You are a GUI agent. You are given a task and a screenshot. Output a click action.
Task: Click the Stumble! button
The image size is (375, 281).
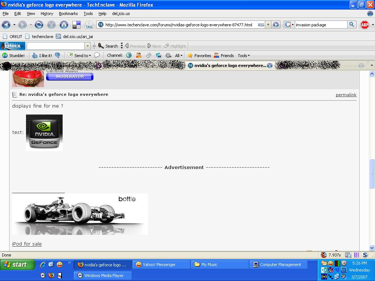[14, 56]
